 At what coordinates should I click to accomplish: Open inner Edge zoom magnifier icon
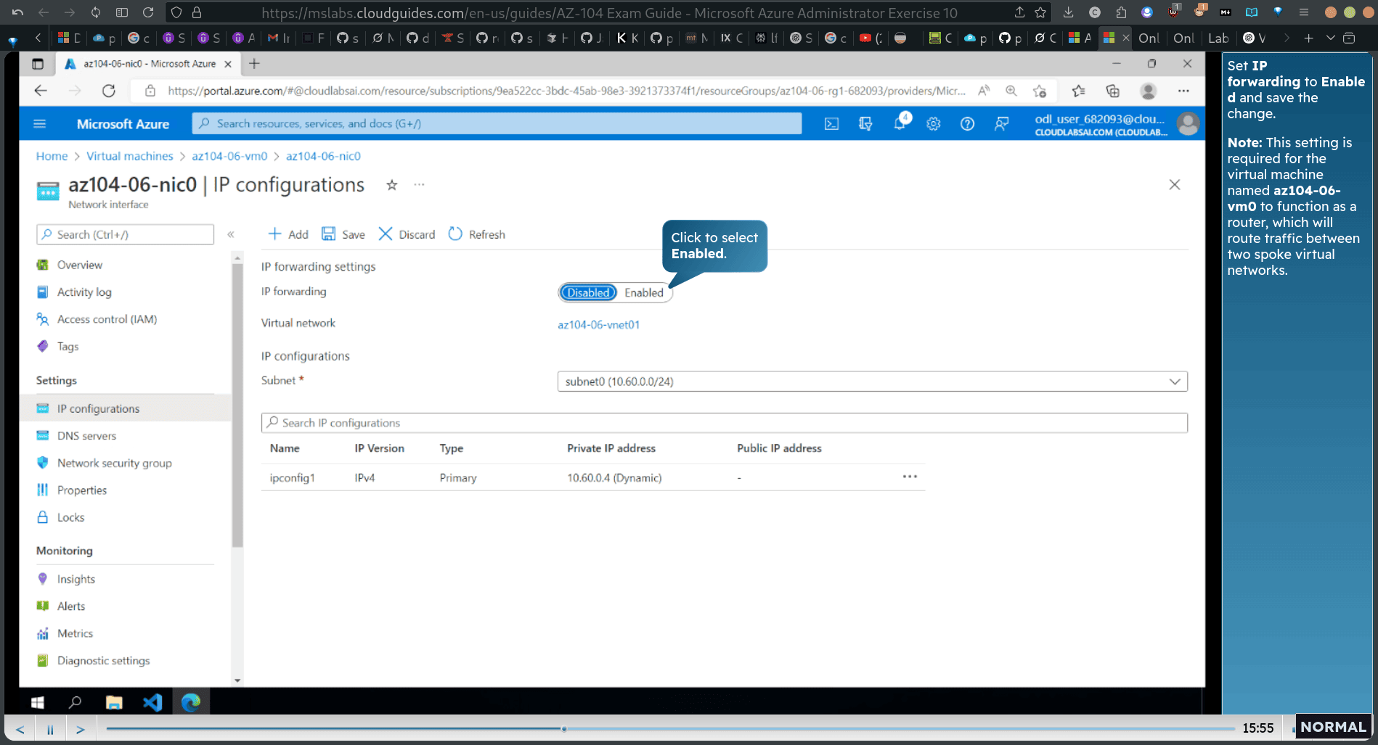pos(1011,91)
